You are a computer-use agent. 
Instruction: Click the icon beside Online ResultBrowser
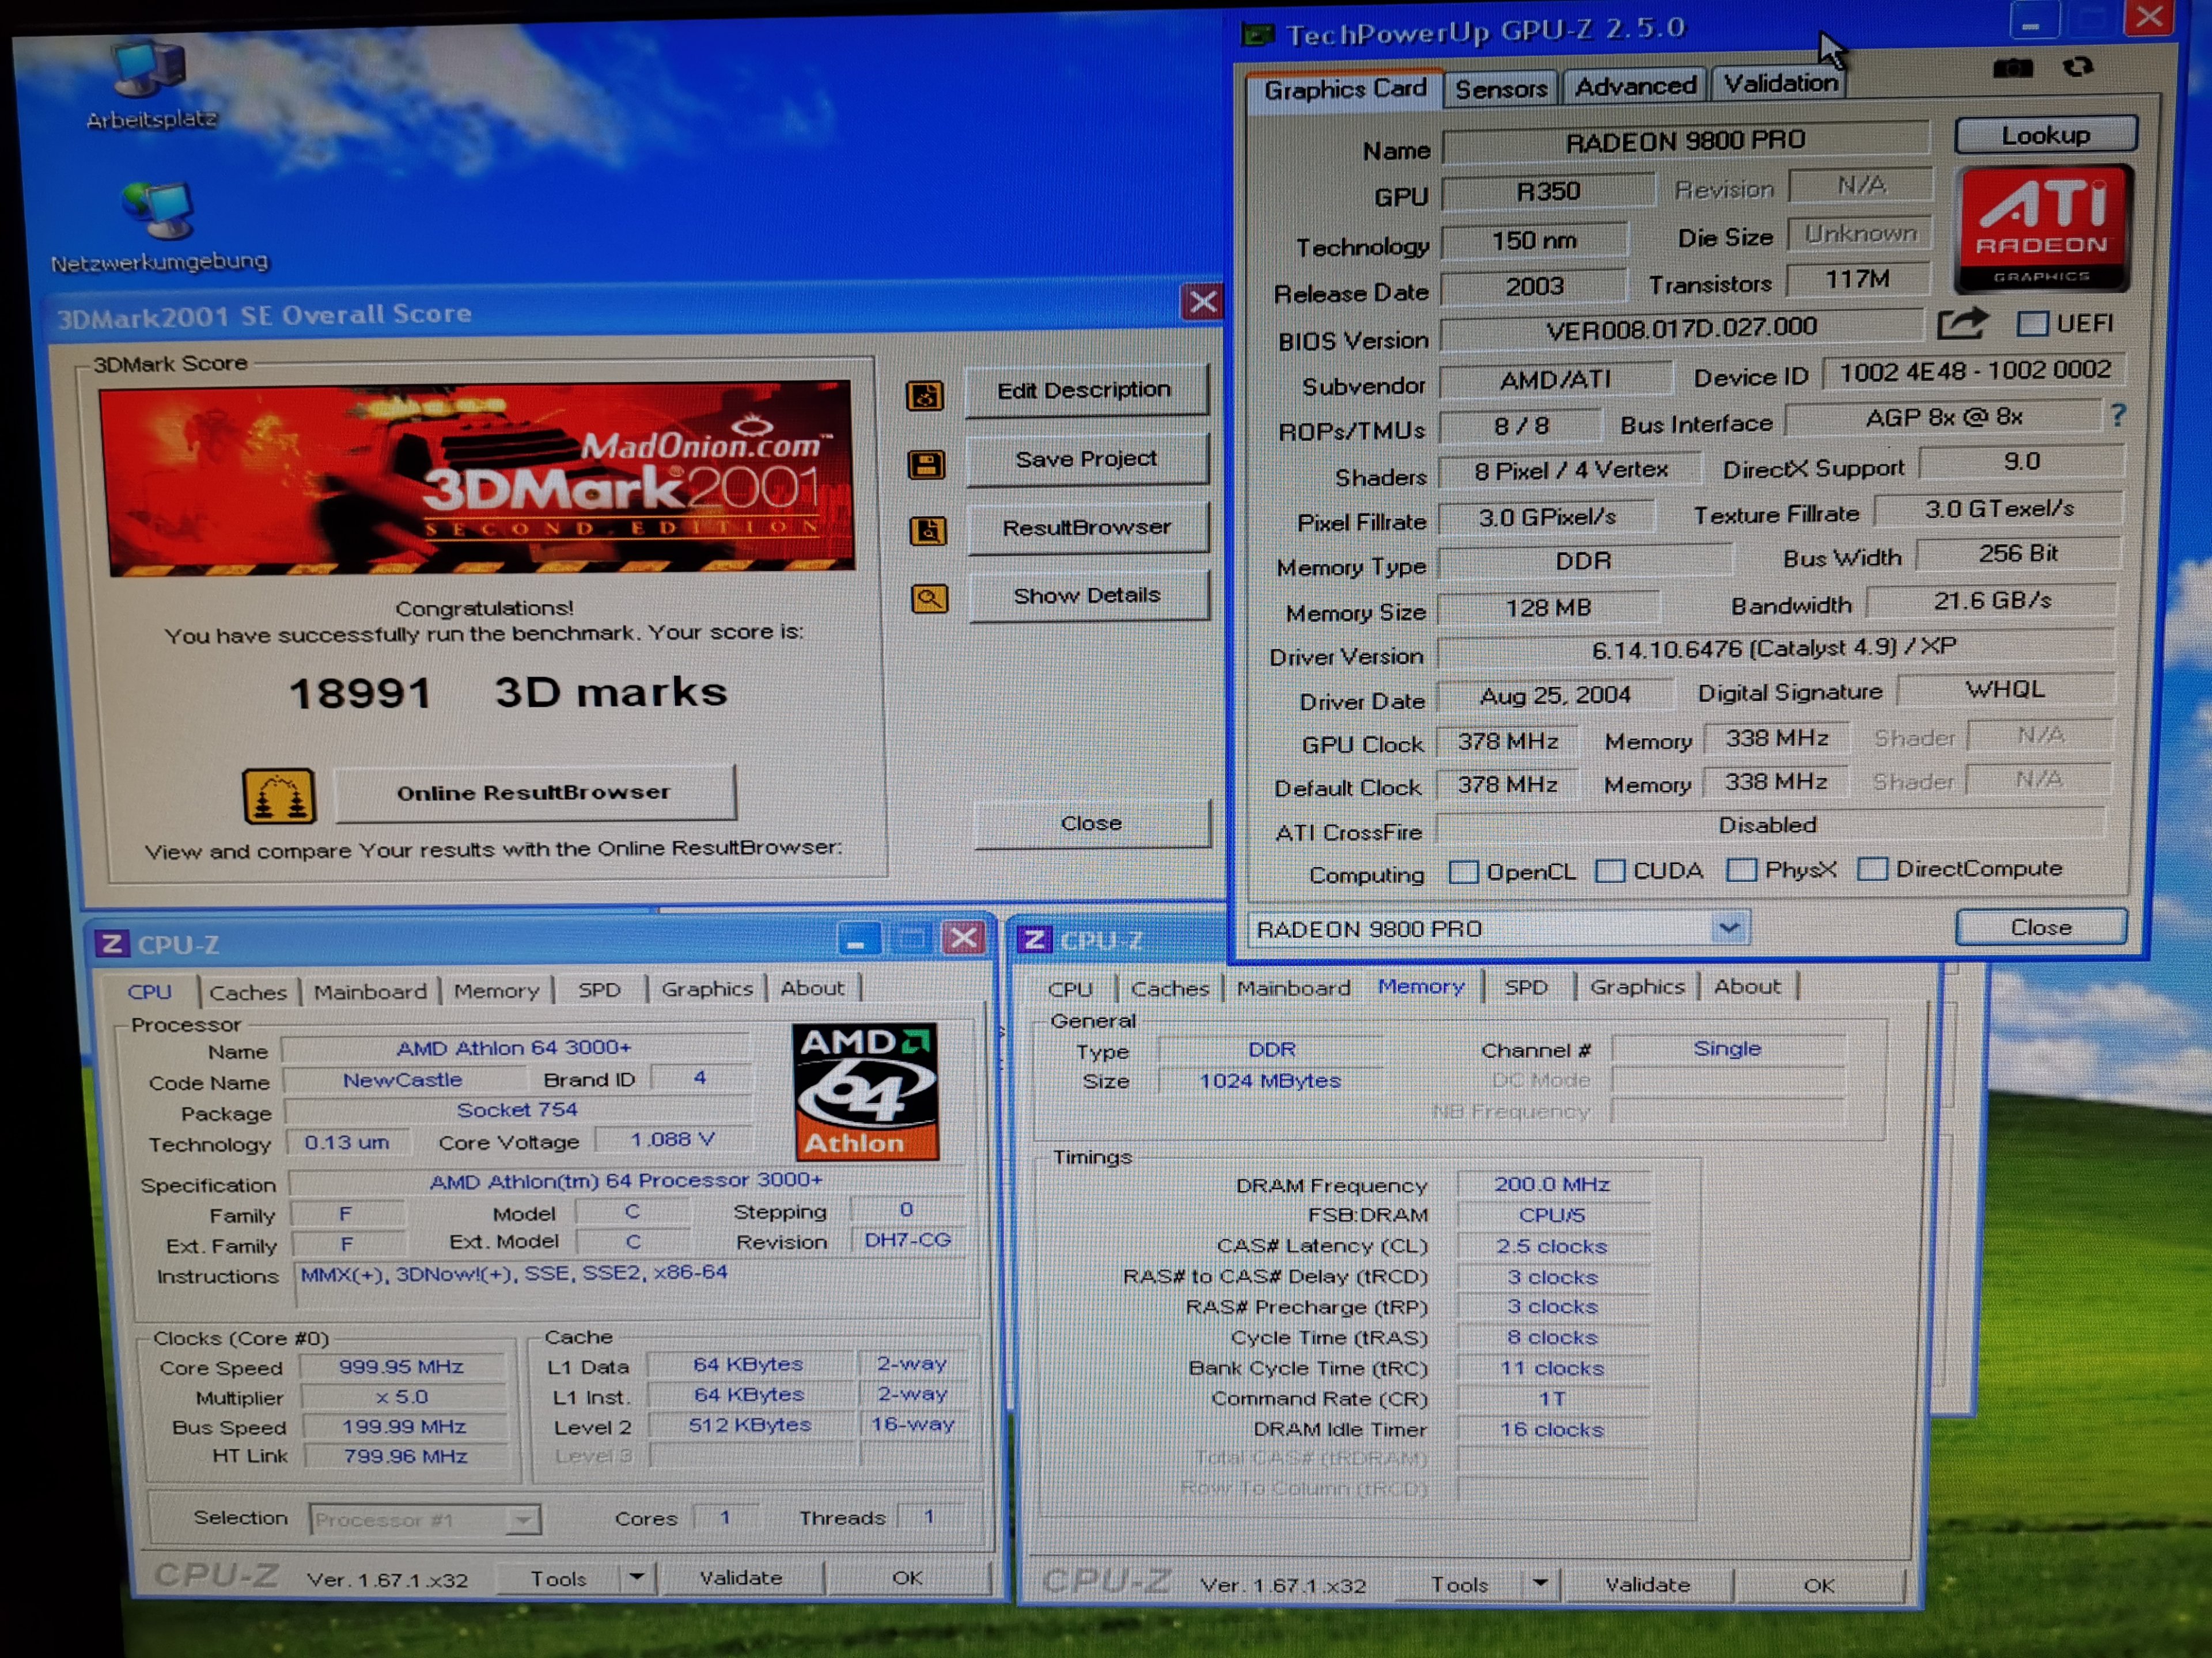pyautogui.click(x=279, y=797)
